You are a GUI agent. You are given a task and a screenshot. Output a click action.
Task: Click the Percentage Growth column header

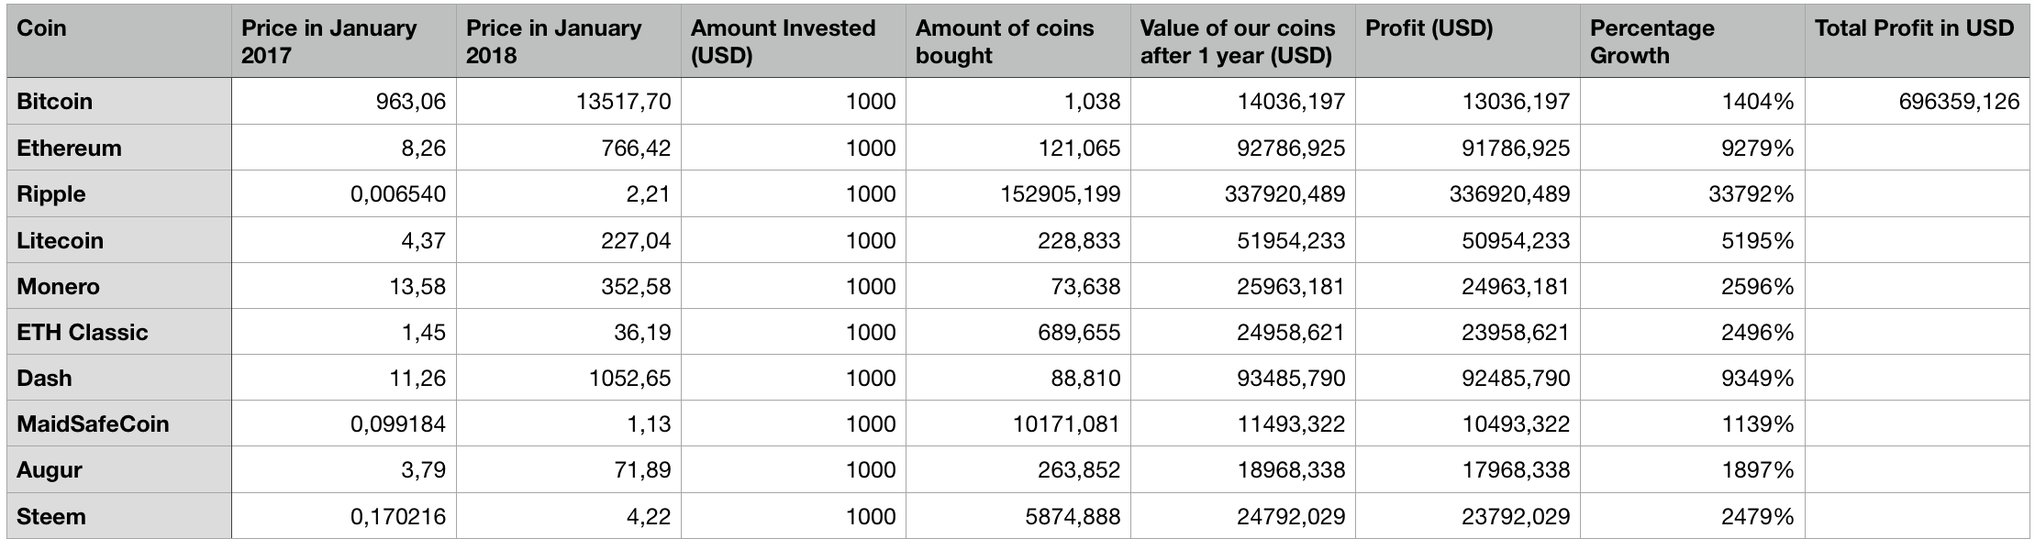(1651, 41)
